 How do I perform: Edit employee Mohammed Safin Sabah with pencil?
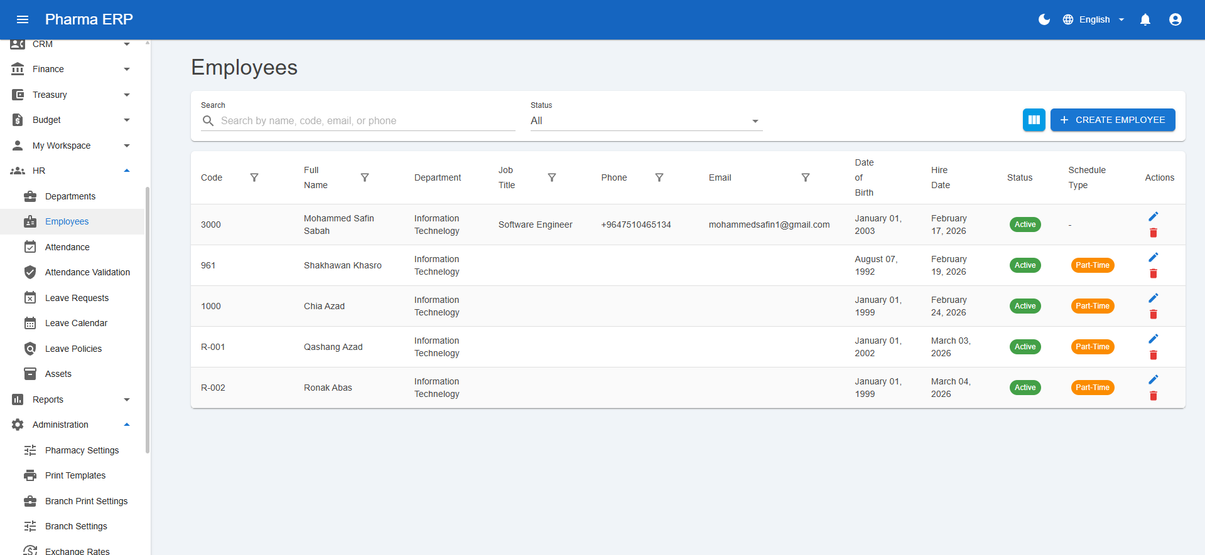click(1153, 216)
